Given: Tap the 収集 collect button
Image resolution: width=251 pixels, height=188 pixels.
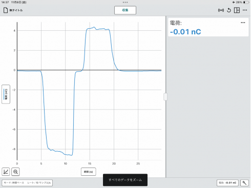Looking at the screenshot, I should point(125,10).
